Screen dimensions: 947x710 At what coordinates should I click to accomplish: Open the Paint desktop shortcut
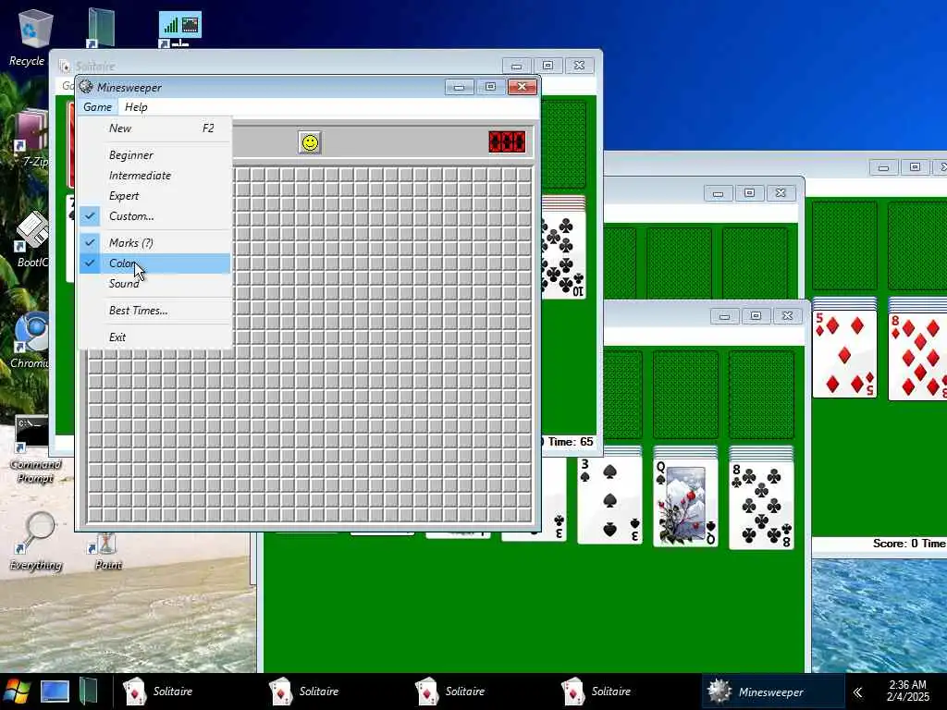point(107,549)
